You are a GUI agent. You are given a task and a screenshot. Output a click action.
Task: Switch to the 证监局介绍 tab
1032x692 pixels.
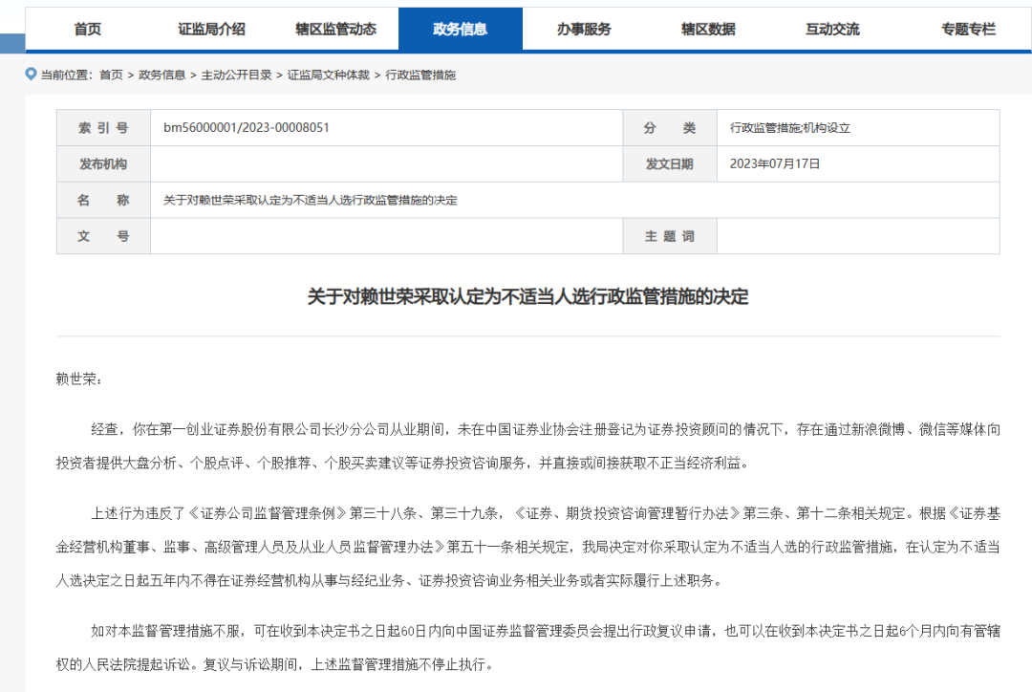(211, 29)
